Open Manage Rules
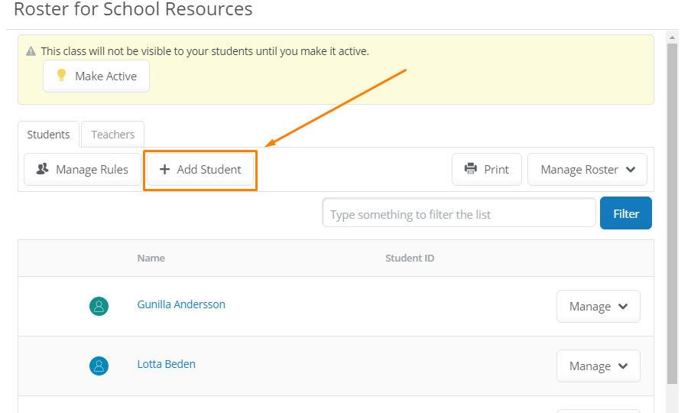 click(x=83, y=169)
